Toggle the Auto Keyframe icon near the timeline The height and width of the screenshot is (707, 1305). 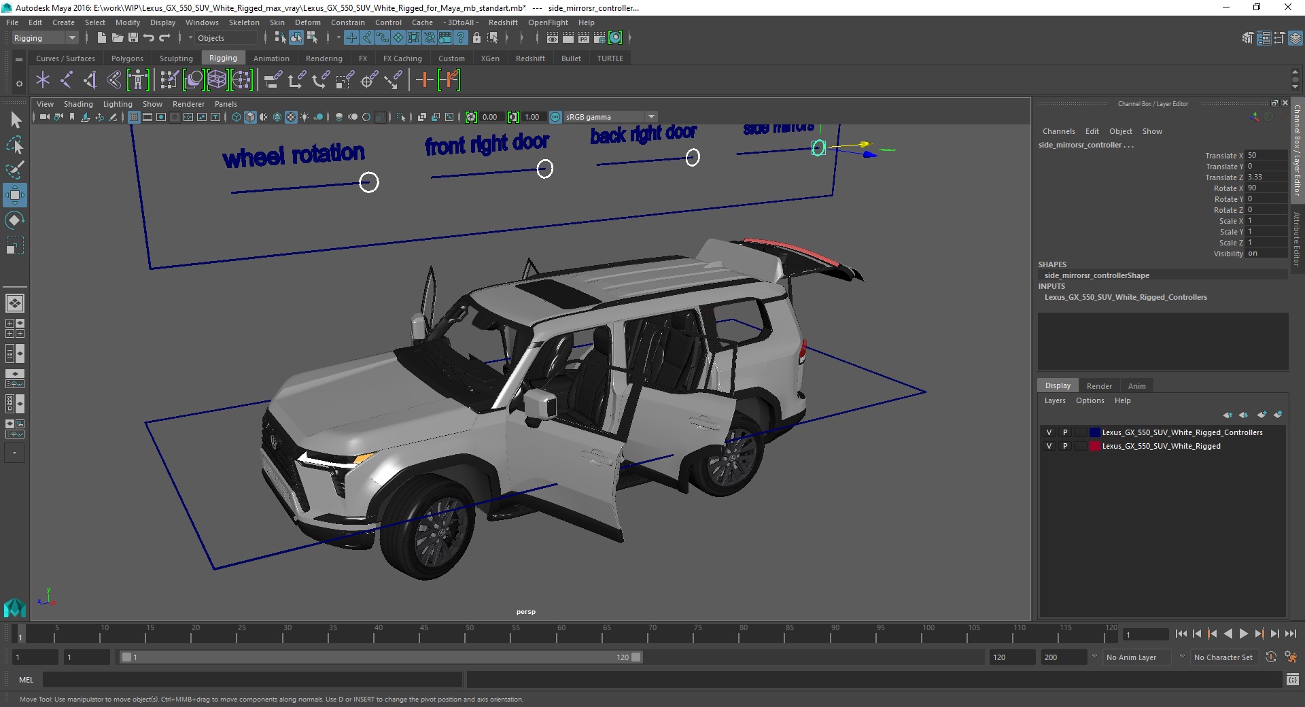coord(1271,657)
